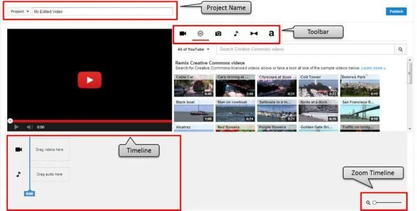Click the Search Creative Commons videos field
This screenshot has height=211, width=417.
coord(305,49)
